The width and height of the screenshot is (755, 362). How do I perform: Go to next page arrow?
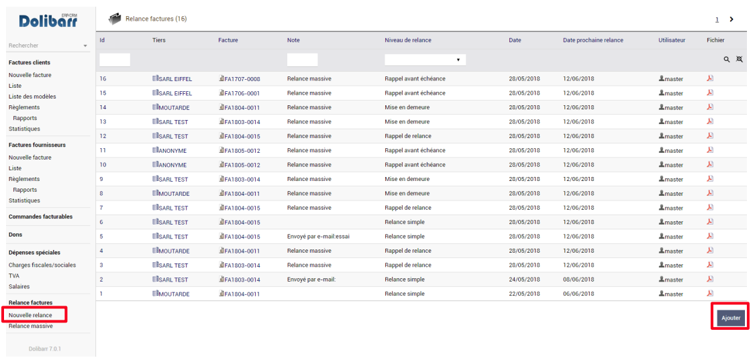[732, 19]
